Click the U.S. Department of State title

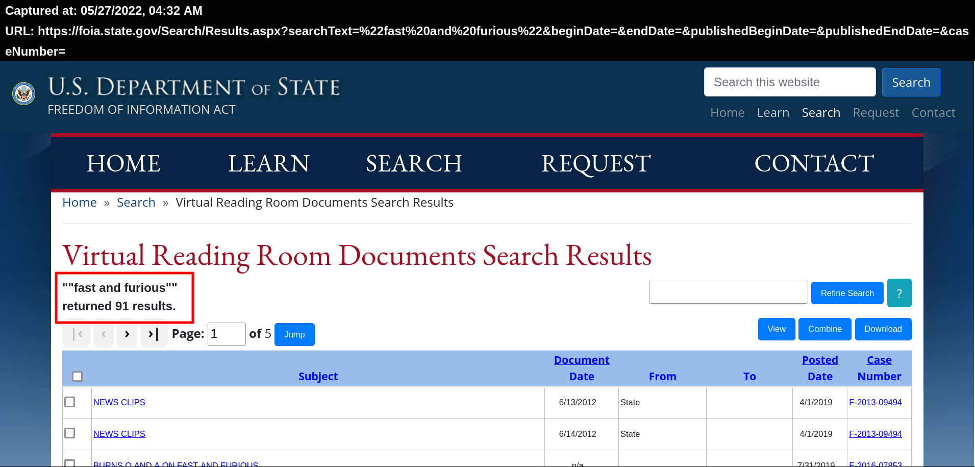coord(194,87)
